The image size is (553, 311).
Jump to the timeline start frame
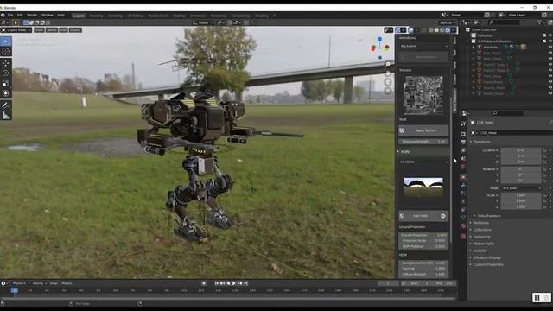[x=217, y=283]
